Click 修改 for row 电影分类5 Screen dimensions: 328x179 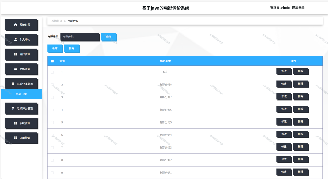click(x=284, y=121)
